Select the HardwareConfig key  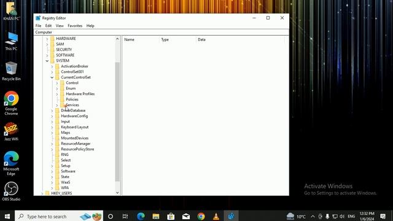74,116
